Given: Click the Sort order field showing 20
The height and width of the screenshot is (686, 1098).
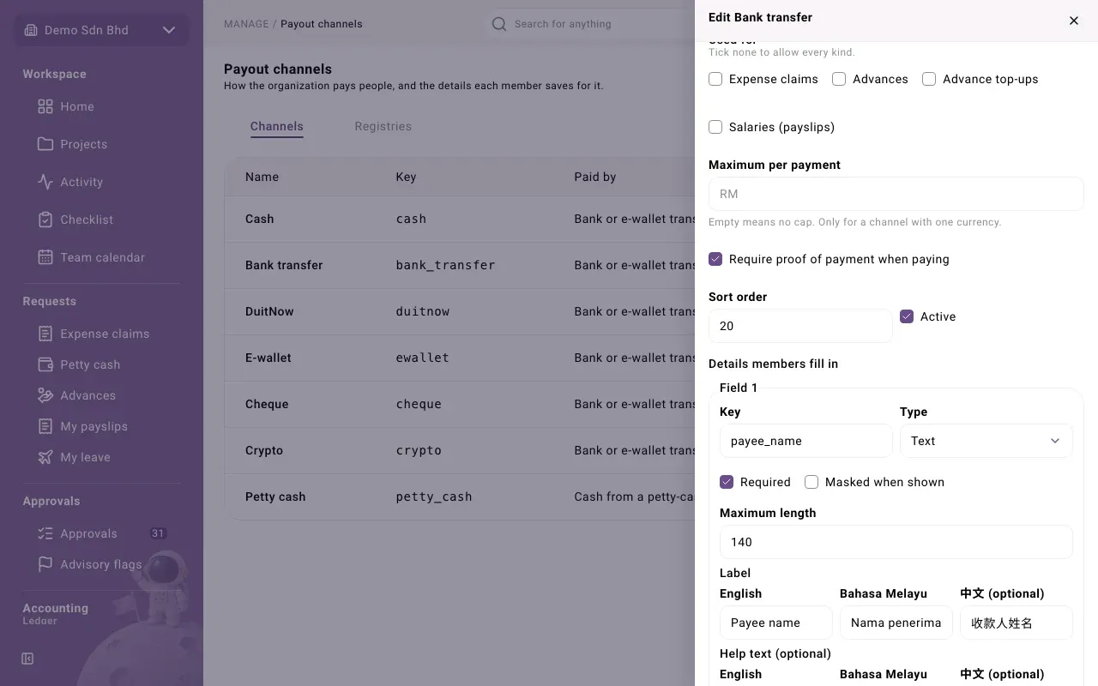Looking at the screenshot, I should (800, 326).
